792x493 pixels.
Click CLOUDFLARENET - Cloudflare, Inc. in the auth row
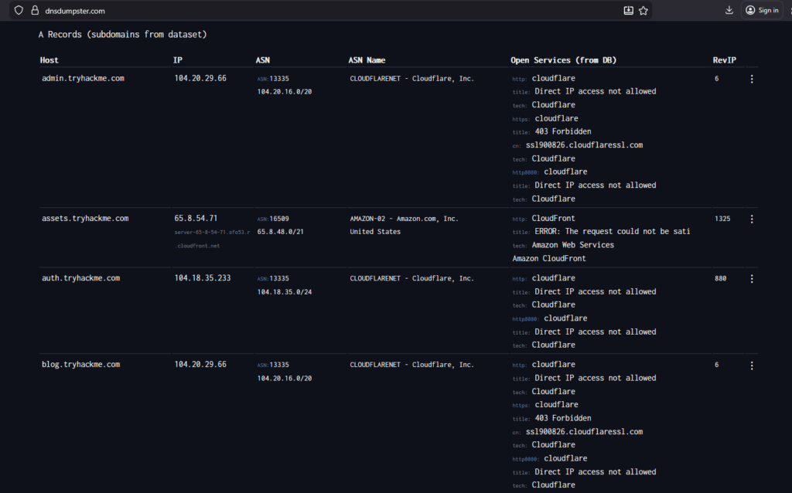coord(411,278)
